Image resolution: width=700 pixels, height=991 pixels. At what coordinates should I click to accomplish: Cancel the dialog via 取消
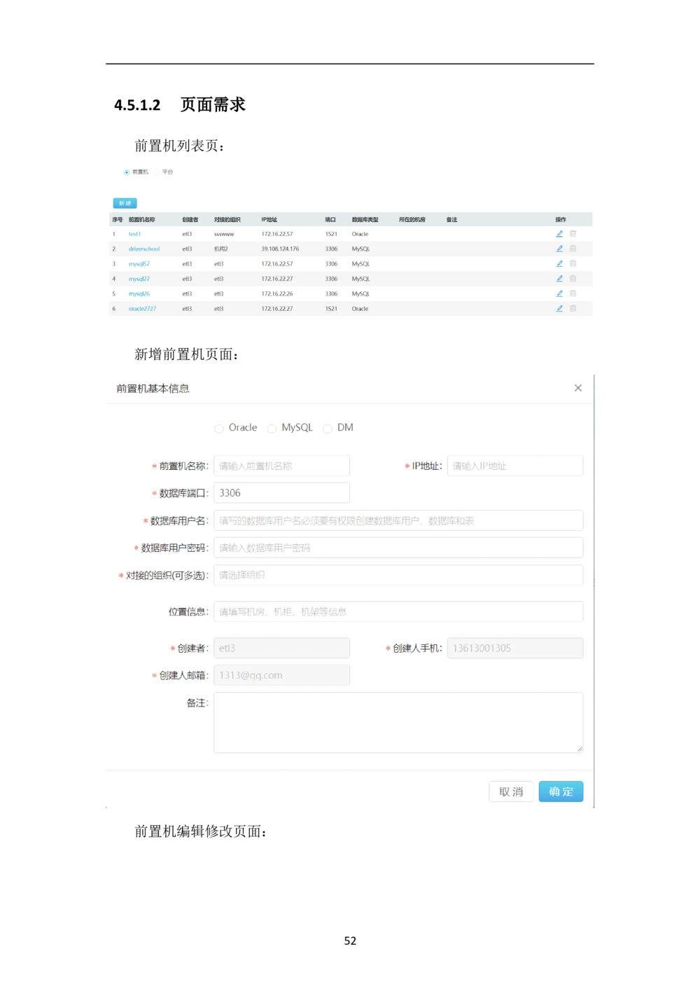(x=511, y=791)
